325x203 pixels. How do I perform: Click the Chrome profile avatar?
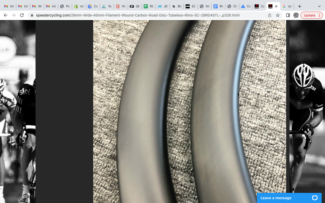coord(296,15)
